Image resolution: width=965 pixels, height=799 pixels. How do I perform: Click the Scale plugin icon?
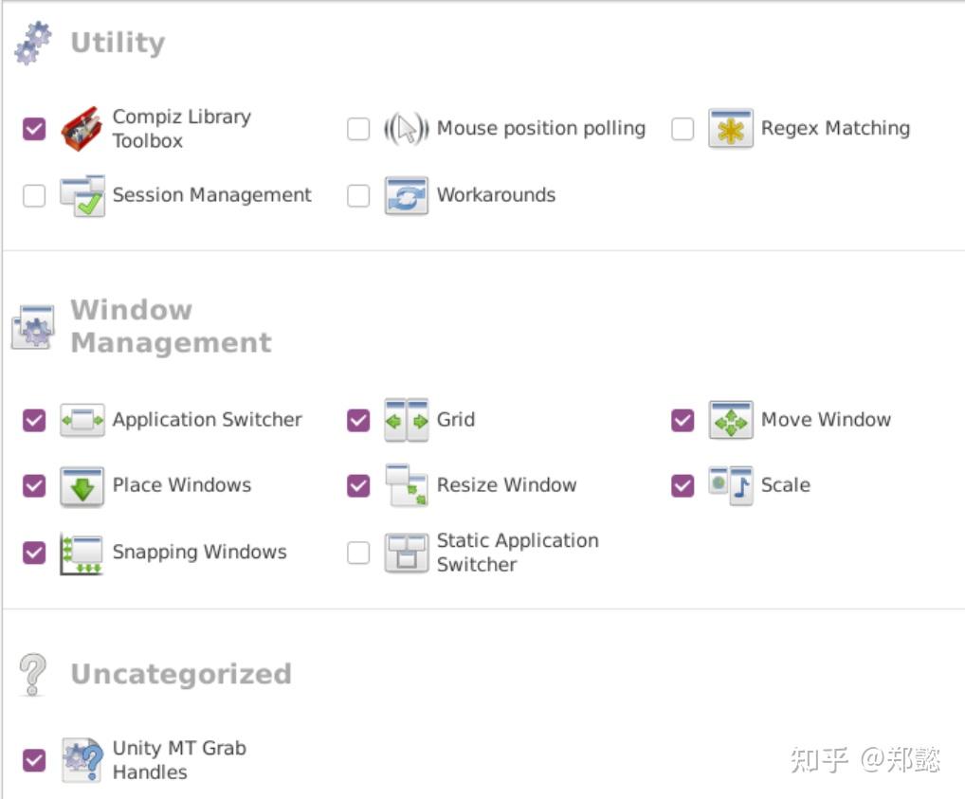point(730,485)
